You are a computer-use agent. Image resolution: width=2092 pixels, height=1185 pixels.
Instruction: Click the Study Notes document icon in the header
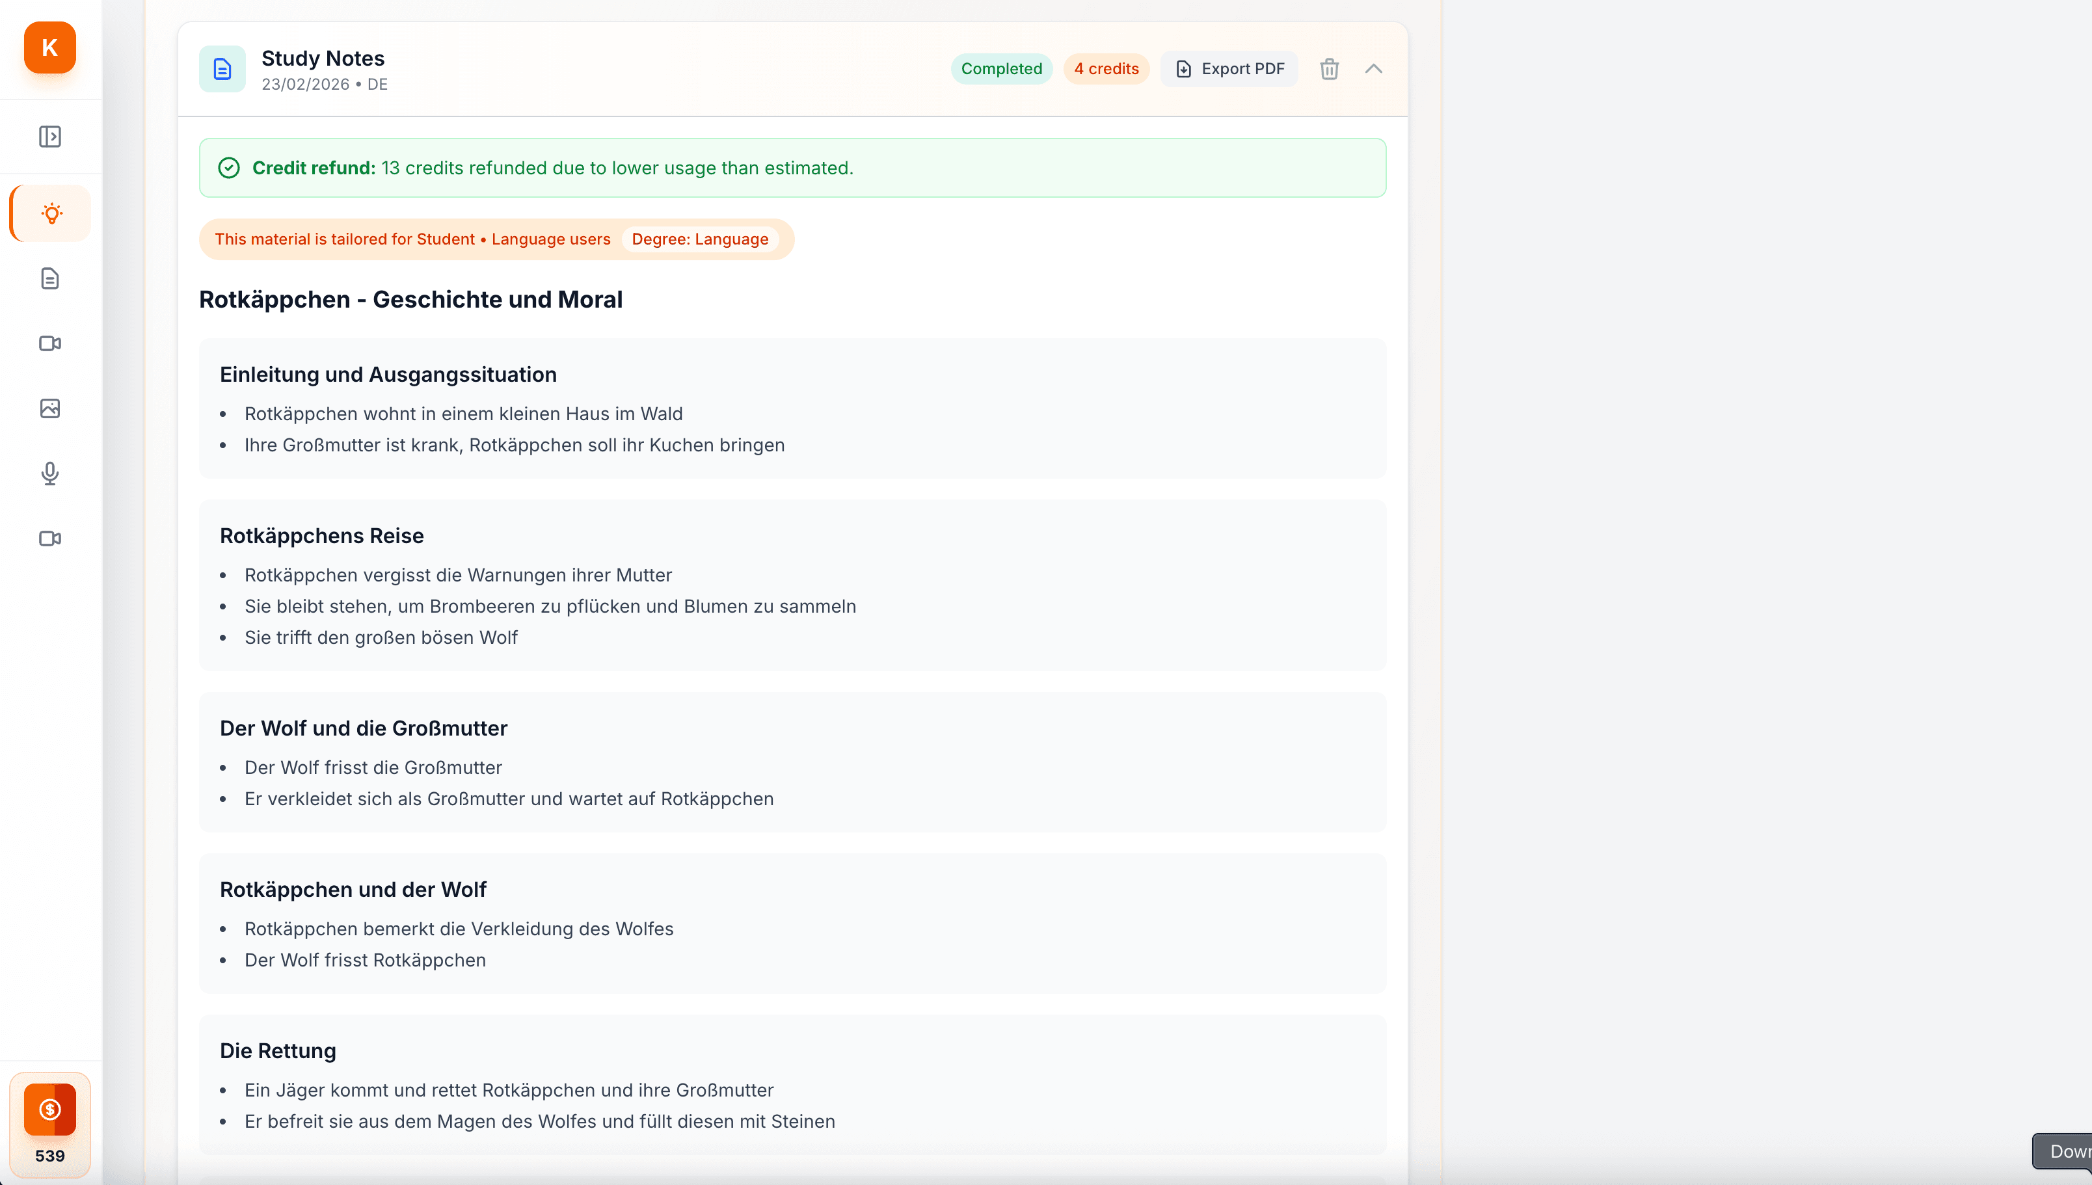click(221, 68)
